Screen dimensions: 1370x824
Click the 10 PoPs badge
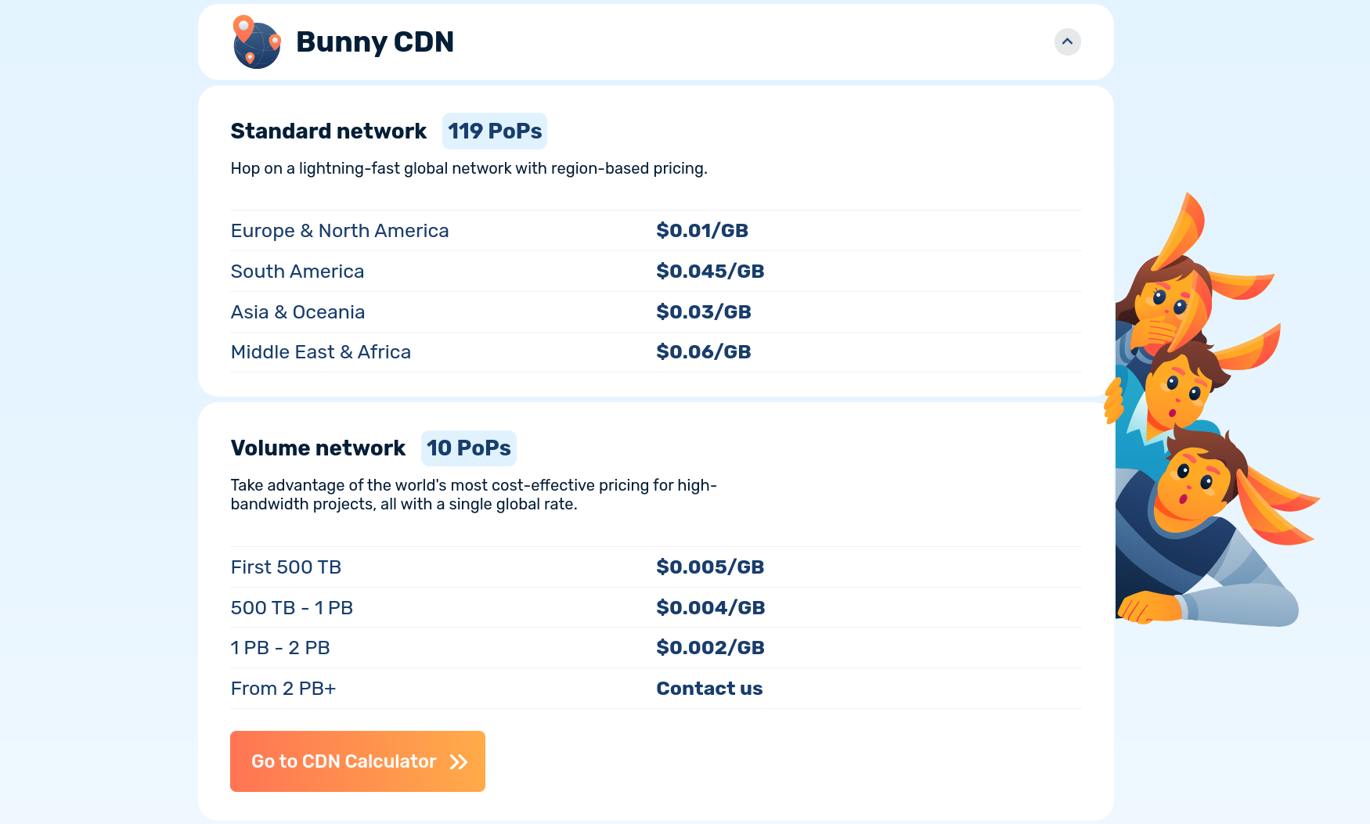[468, 448]
